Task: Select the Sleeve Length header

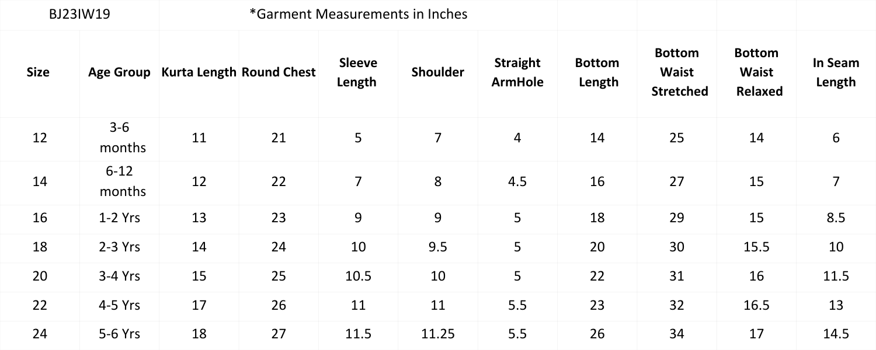Action: tap(358, 73)
